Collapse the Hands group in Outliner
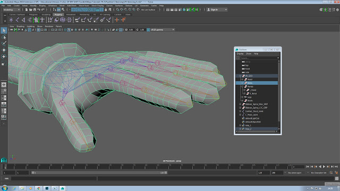This screenshot has height=191, width=340. (242, 86)
